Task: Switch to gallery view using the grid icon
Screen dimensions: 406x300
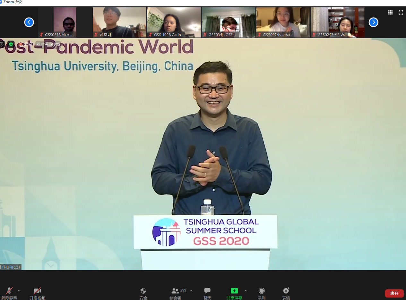Action: pyautogui.click(x=390, y=13)
